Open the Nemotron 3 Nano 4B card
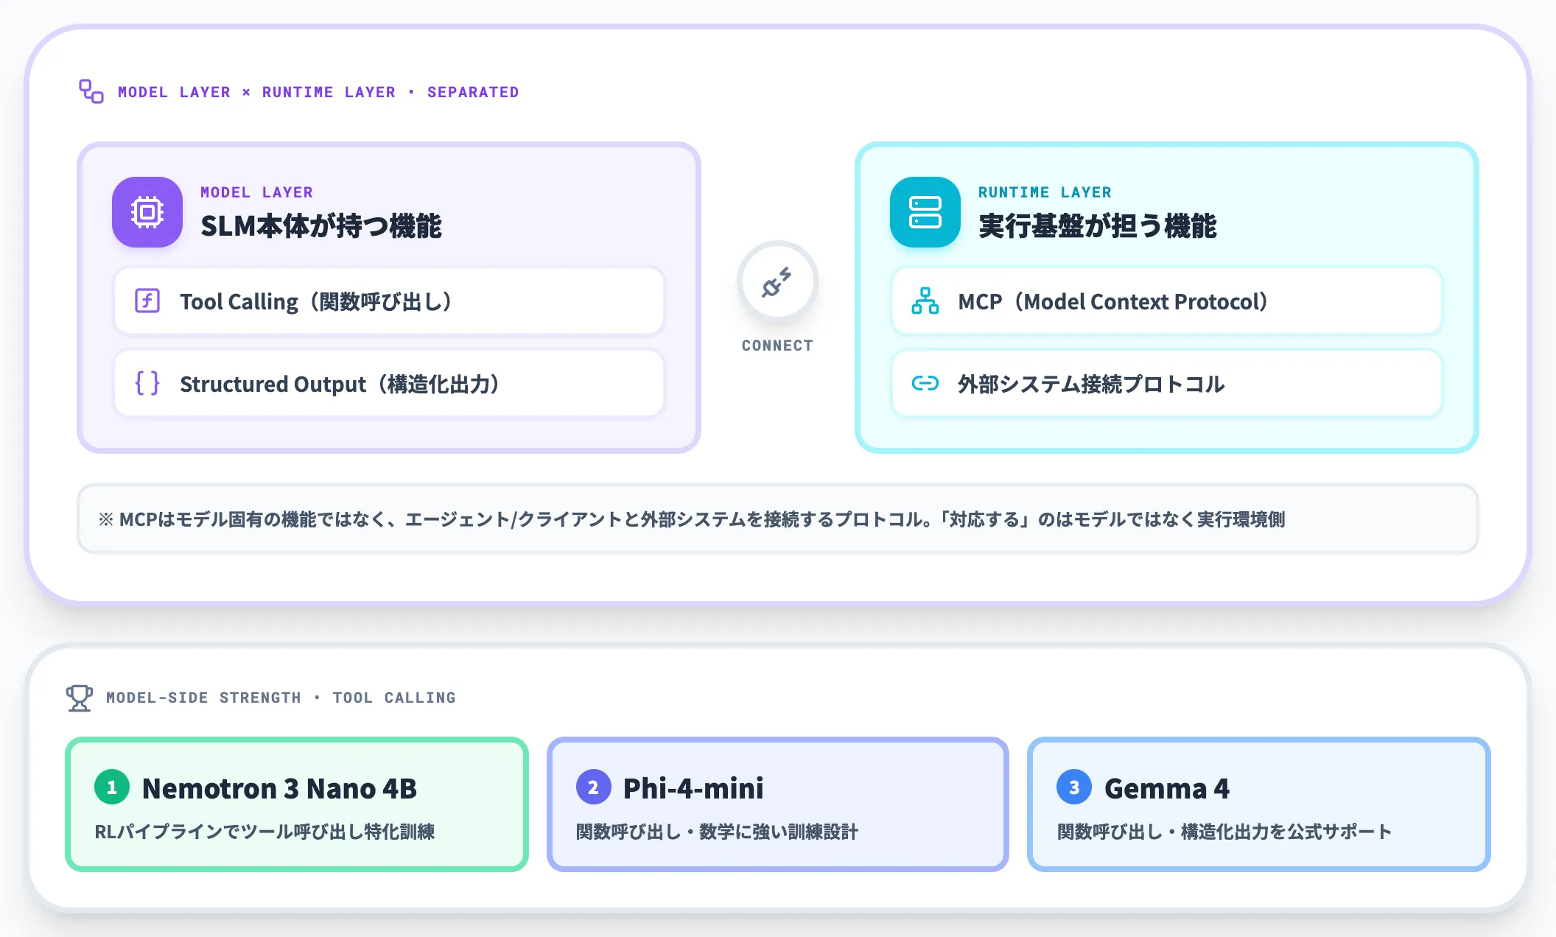The image size is (1556, 937). click(297, 804)
